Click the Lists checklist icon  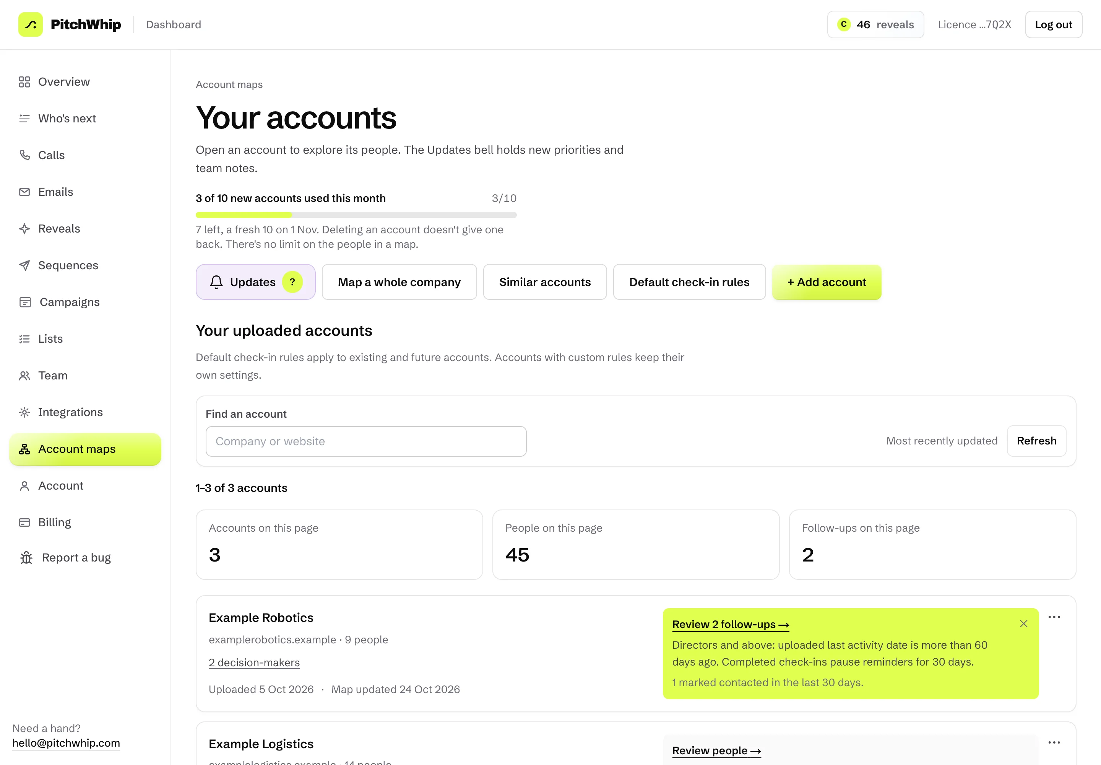pos(24,339)
